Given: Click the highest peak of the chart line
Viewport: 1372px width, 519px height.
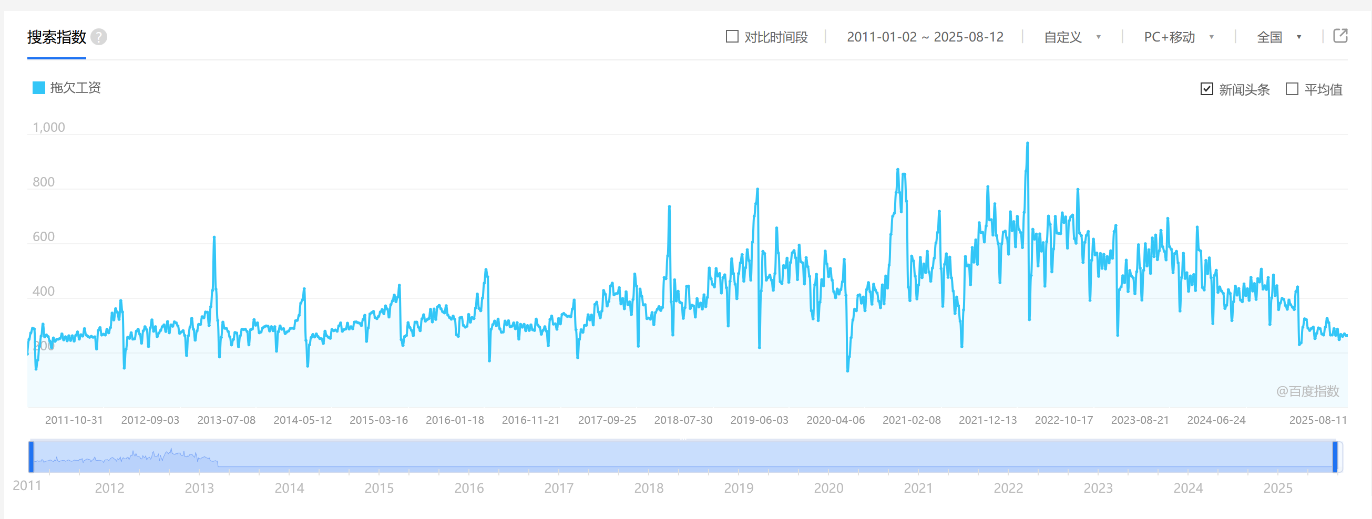Looking at the screenshot, I should (1027, 143).
